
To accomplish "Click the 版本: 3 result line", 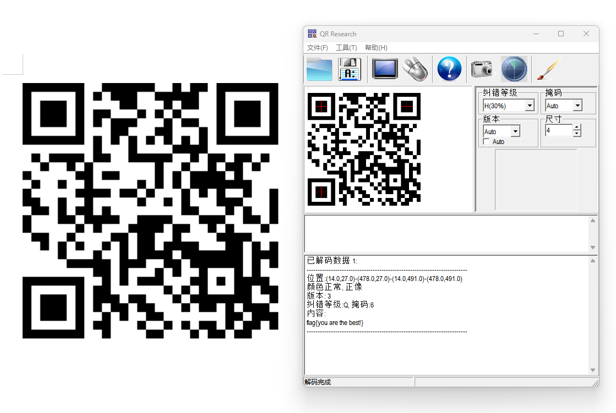I will [319, 296].
